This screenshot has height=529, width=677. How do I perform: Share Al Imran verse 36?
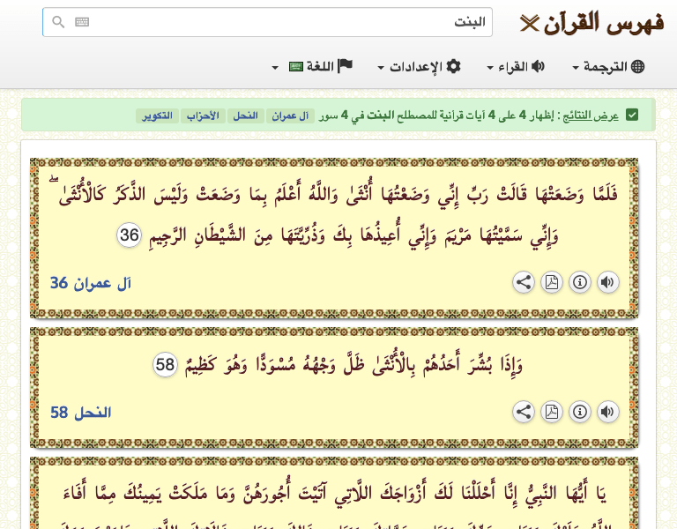tap(524, 282)
